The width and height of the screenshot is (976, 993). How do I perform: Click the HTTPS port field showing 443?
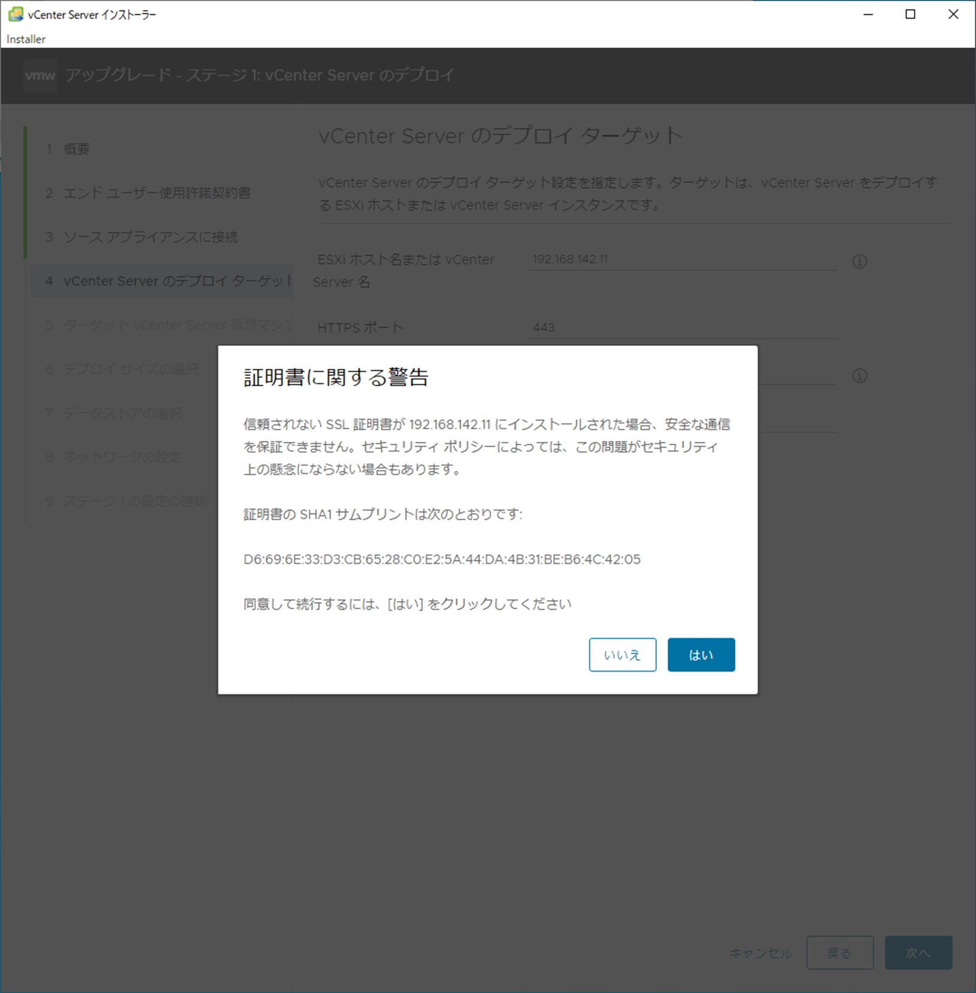(x=682, y=327)
